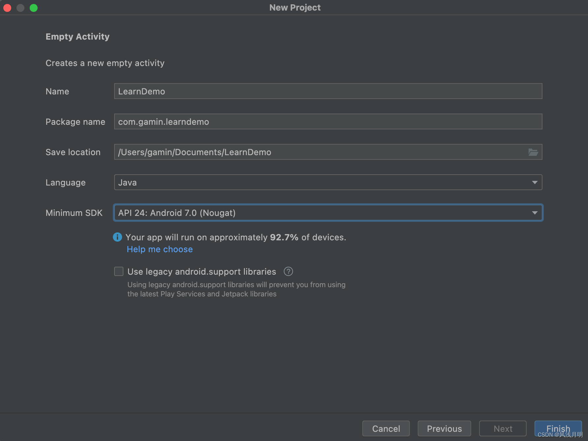
Task: Click the help question mark next to legacy libraries
Action: (288, 271)
